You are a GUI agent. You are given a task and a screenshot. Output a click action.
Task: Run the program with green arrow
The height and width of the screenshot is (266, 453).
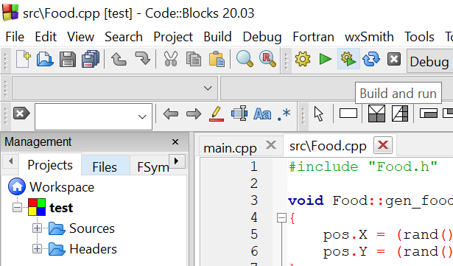pos(326,59)
